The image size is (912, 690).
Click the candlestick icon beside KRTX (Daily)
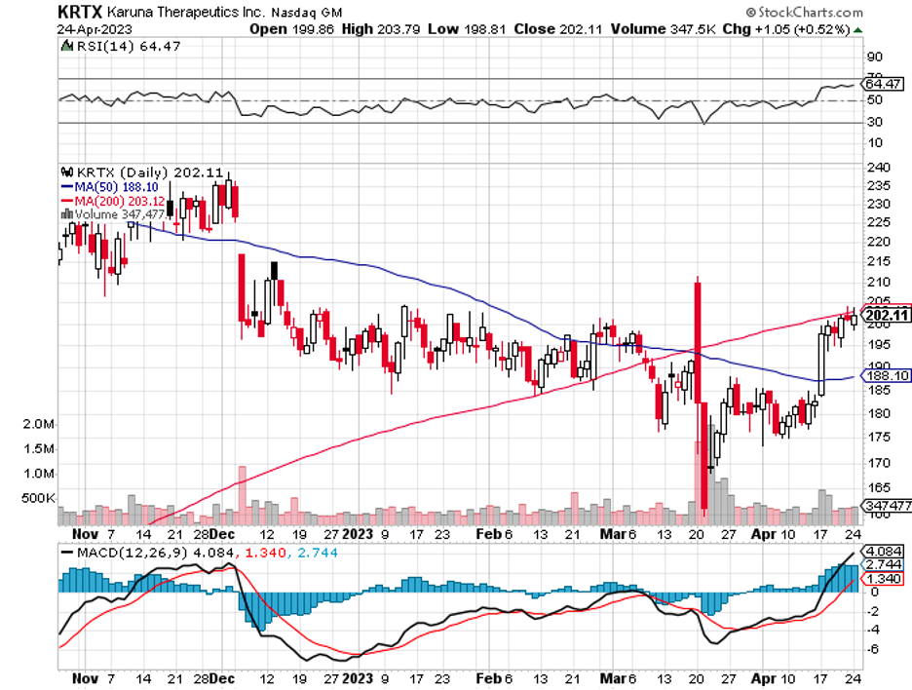pyautogui.click(x=67, y=172)
